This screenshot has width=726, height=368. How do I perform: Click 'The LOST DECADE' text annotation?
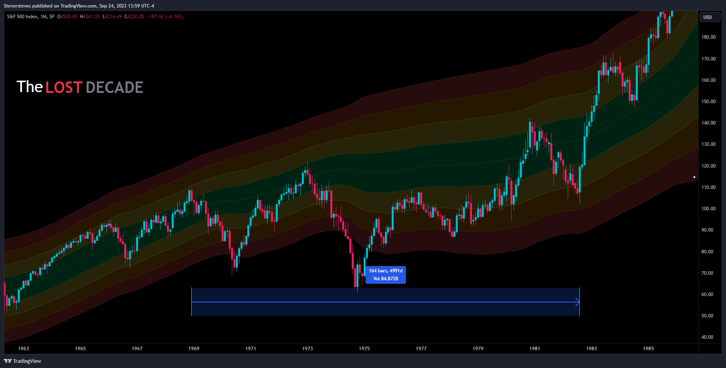click(80, 87)
